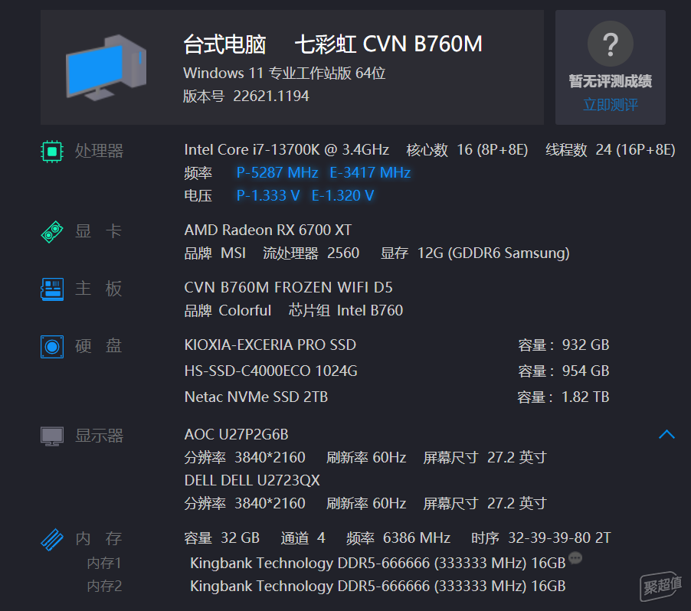691x611 pixels.
Task: Click the 频率 6386 MHz memory value
Action: click(x=398, y=537)
